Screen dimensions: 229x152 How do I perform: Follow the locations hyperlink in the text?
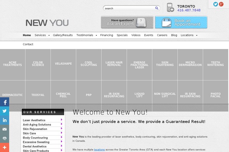(x=99, y=149)
